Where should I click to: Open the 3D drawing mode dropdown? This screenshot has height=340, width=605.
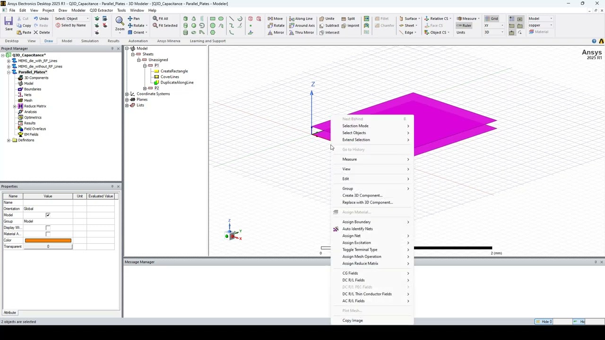pos(493,32)
